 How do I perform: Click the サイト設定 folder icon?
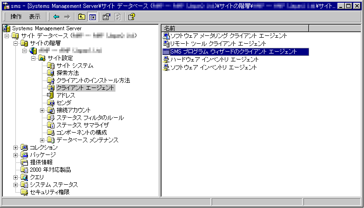click(42, 58)
